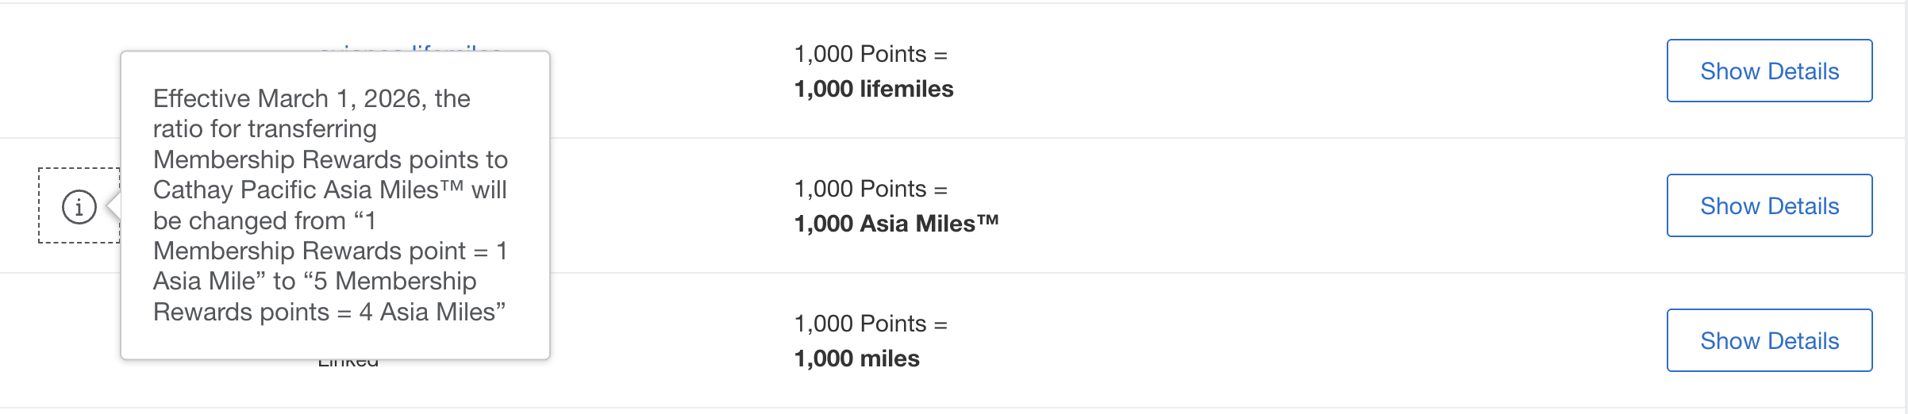This screenshot has width=1908, height=414.
Task: Click "Asia Mile” to “5 Membership" tooltip line
Action: [314, 281]
